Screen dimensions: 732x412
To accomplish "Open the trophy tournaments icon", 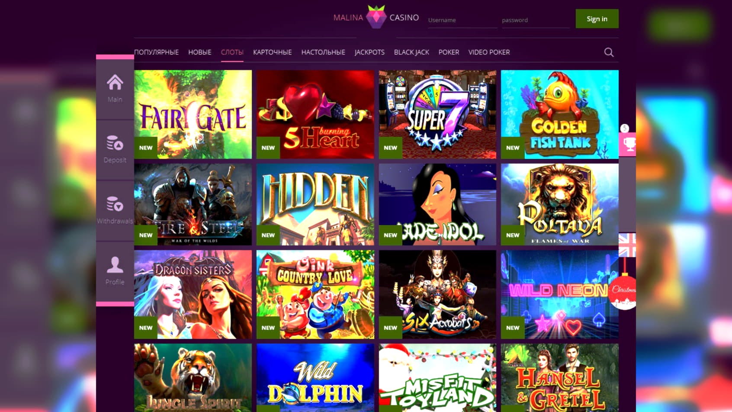I will click(628, 144).
